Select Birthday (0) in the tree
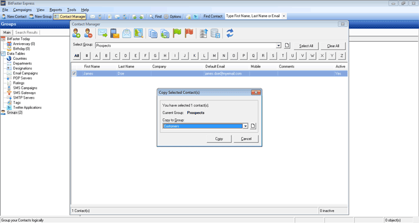 tap(22, 48)
